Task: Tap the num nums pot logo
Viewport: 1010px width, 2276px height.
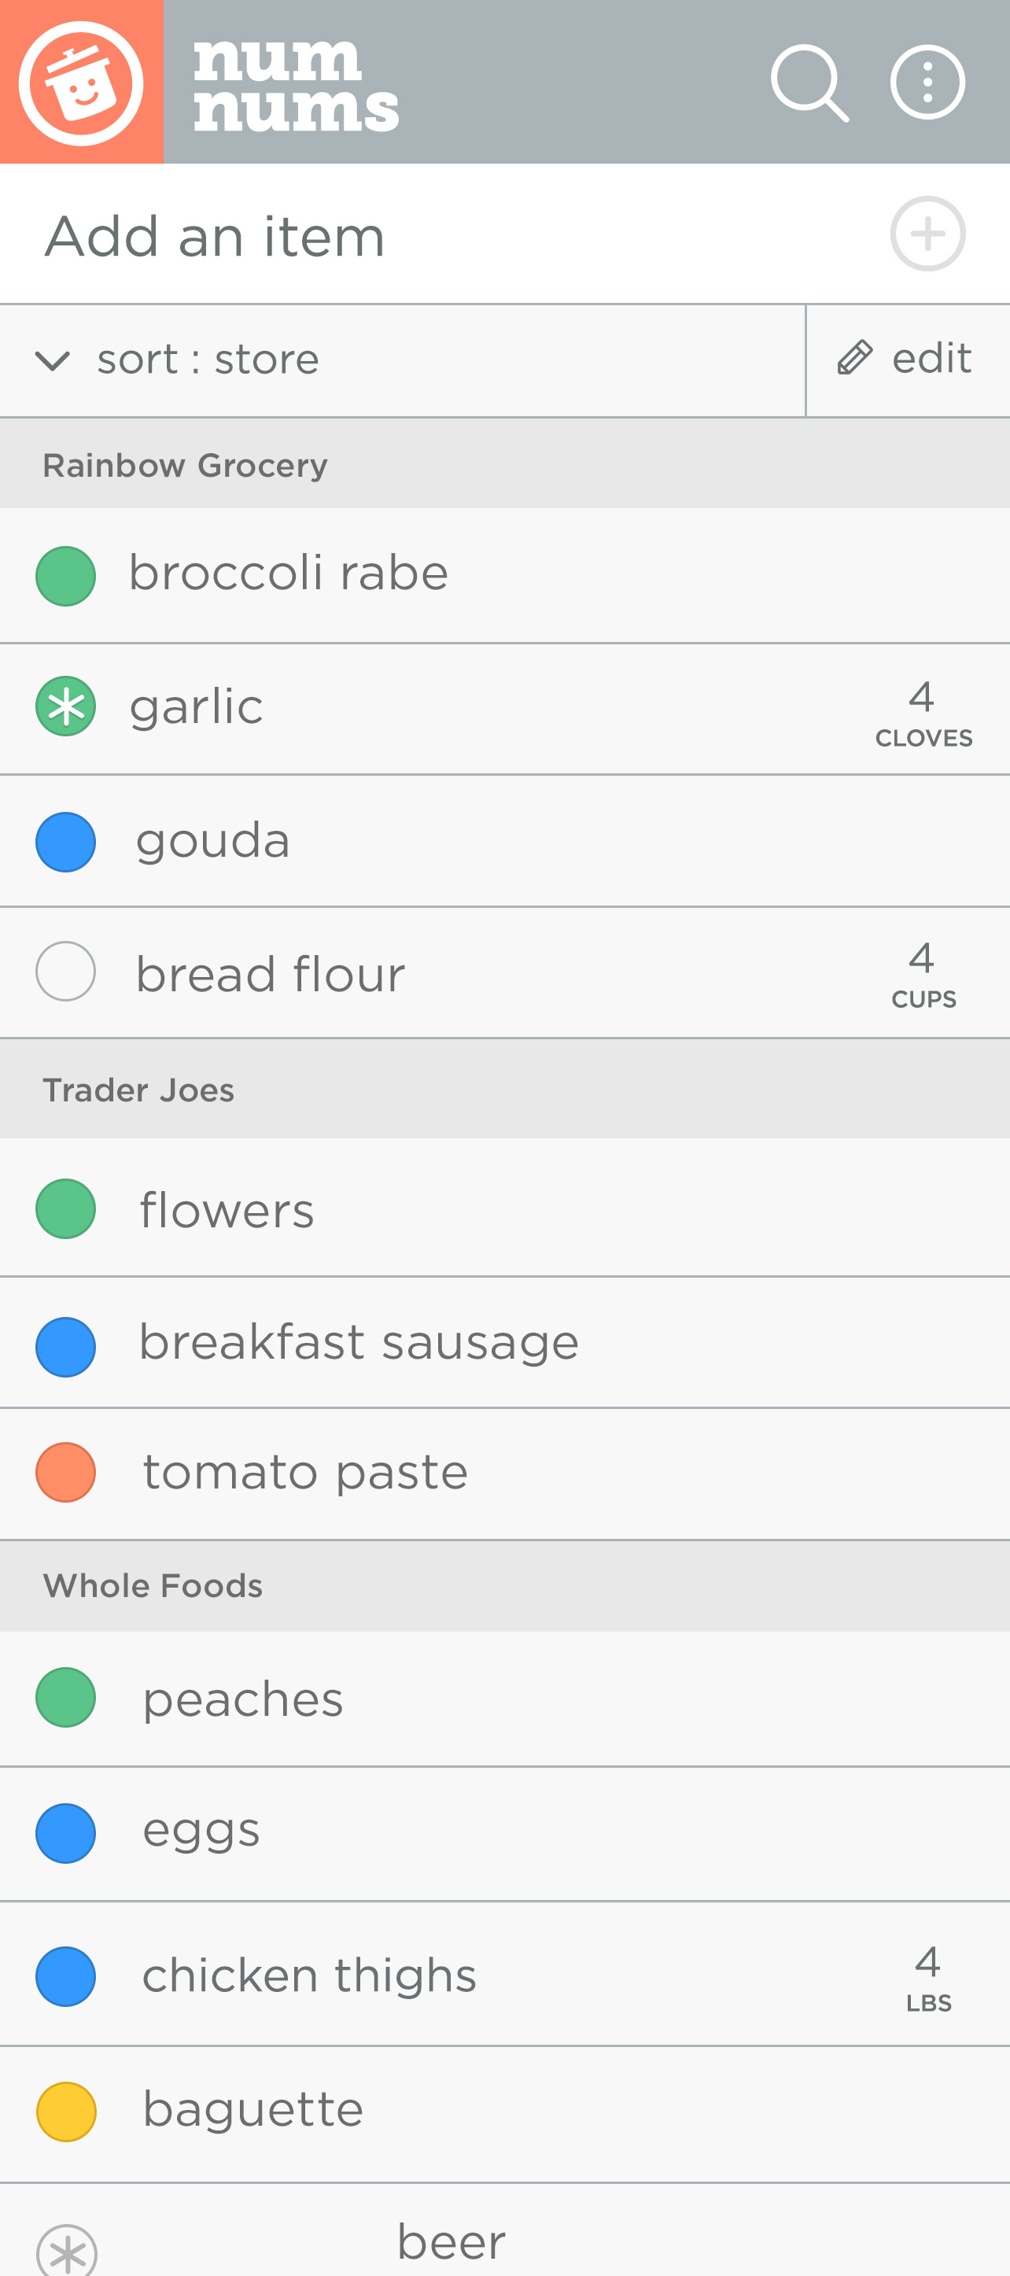Action: (x=81, y=82)
